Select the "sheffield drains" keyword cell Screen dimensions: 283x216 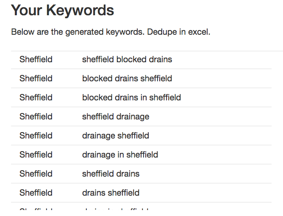point(111,174)
